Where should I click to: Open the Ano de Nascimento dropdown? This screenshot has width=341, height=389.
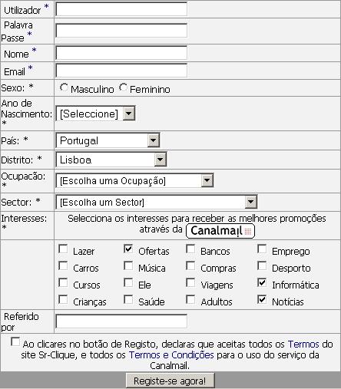point(95,114)
